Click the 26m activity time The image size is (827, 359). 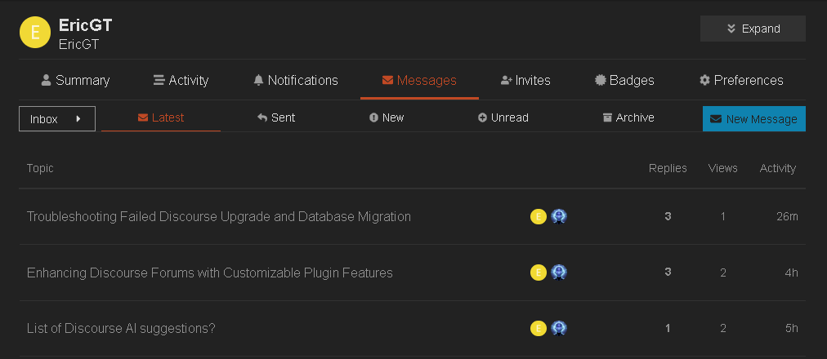click(787, 216)
